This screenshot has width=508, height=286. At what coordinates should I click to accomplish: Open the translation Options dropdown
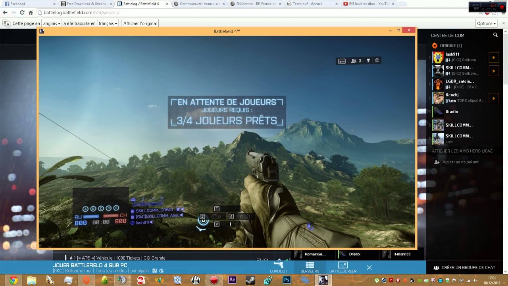[x=486, y=23]
